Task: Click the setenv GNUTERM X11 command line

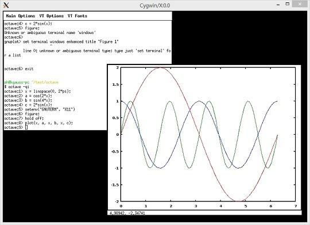Action: 50,109
